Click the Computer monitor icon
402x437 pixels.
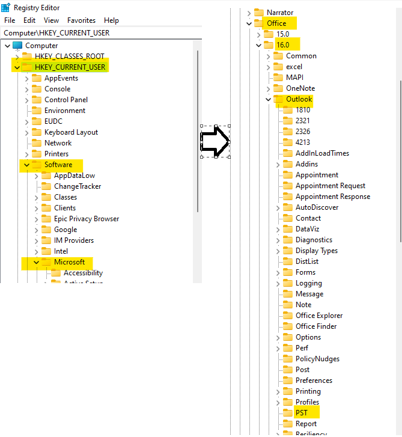17,46
